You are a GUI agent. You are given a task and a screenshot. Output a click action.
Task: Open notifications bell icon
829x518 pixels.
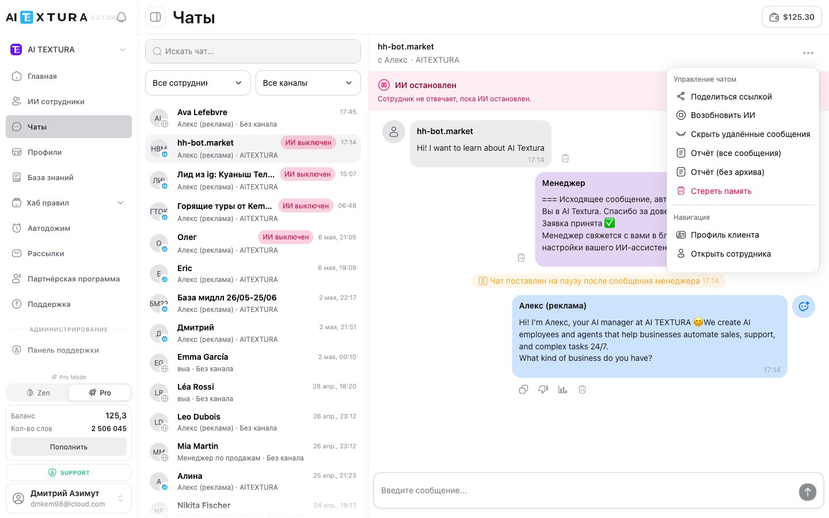121,17
